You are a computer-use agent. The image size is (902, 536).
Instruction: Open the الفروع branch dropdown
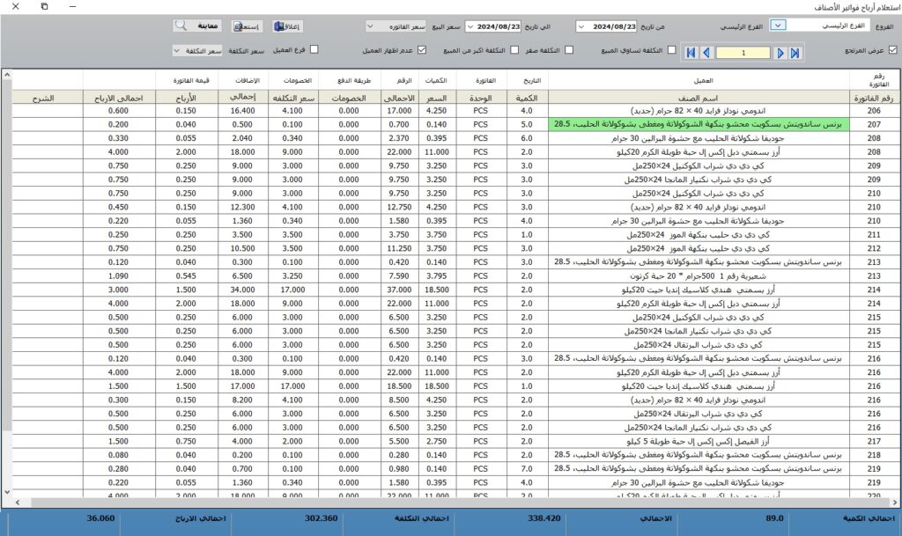coord(778,26)
